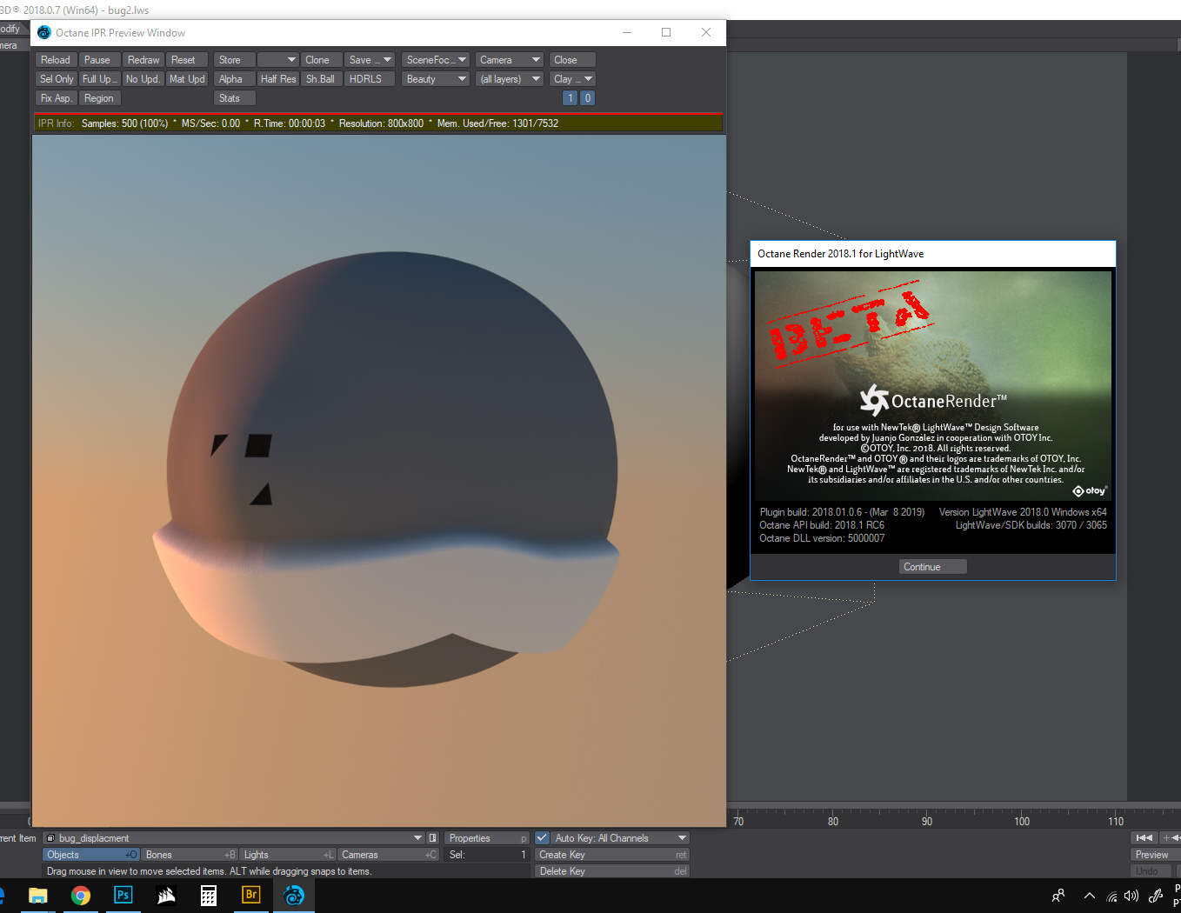This screenshot has height=913, width=1181.
Task: Expand the Camera dropdown in IPR window
Action: tap(510, 60)
